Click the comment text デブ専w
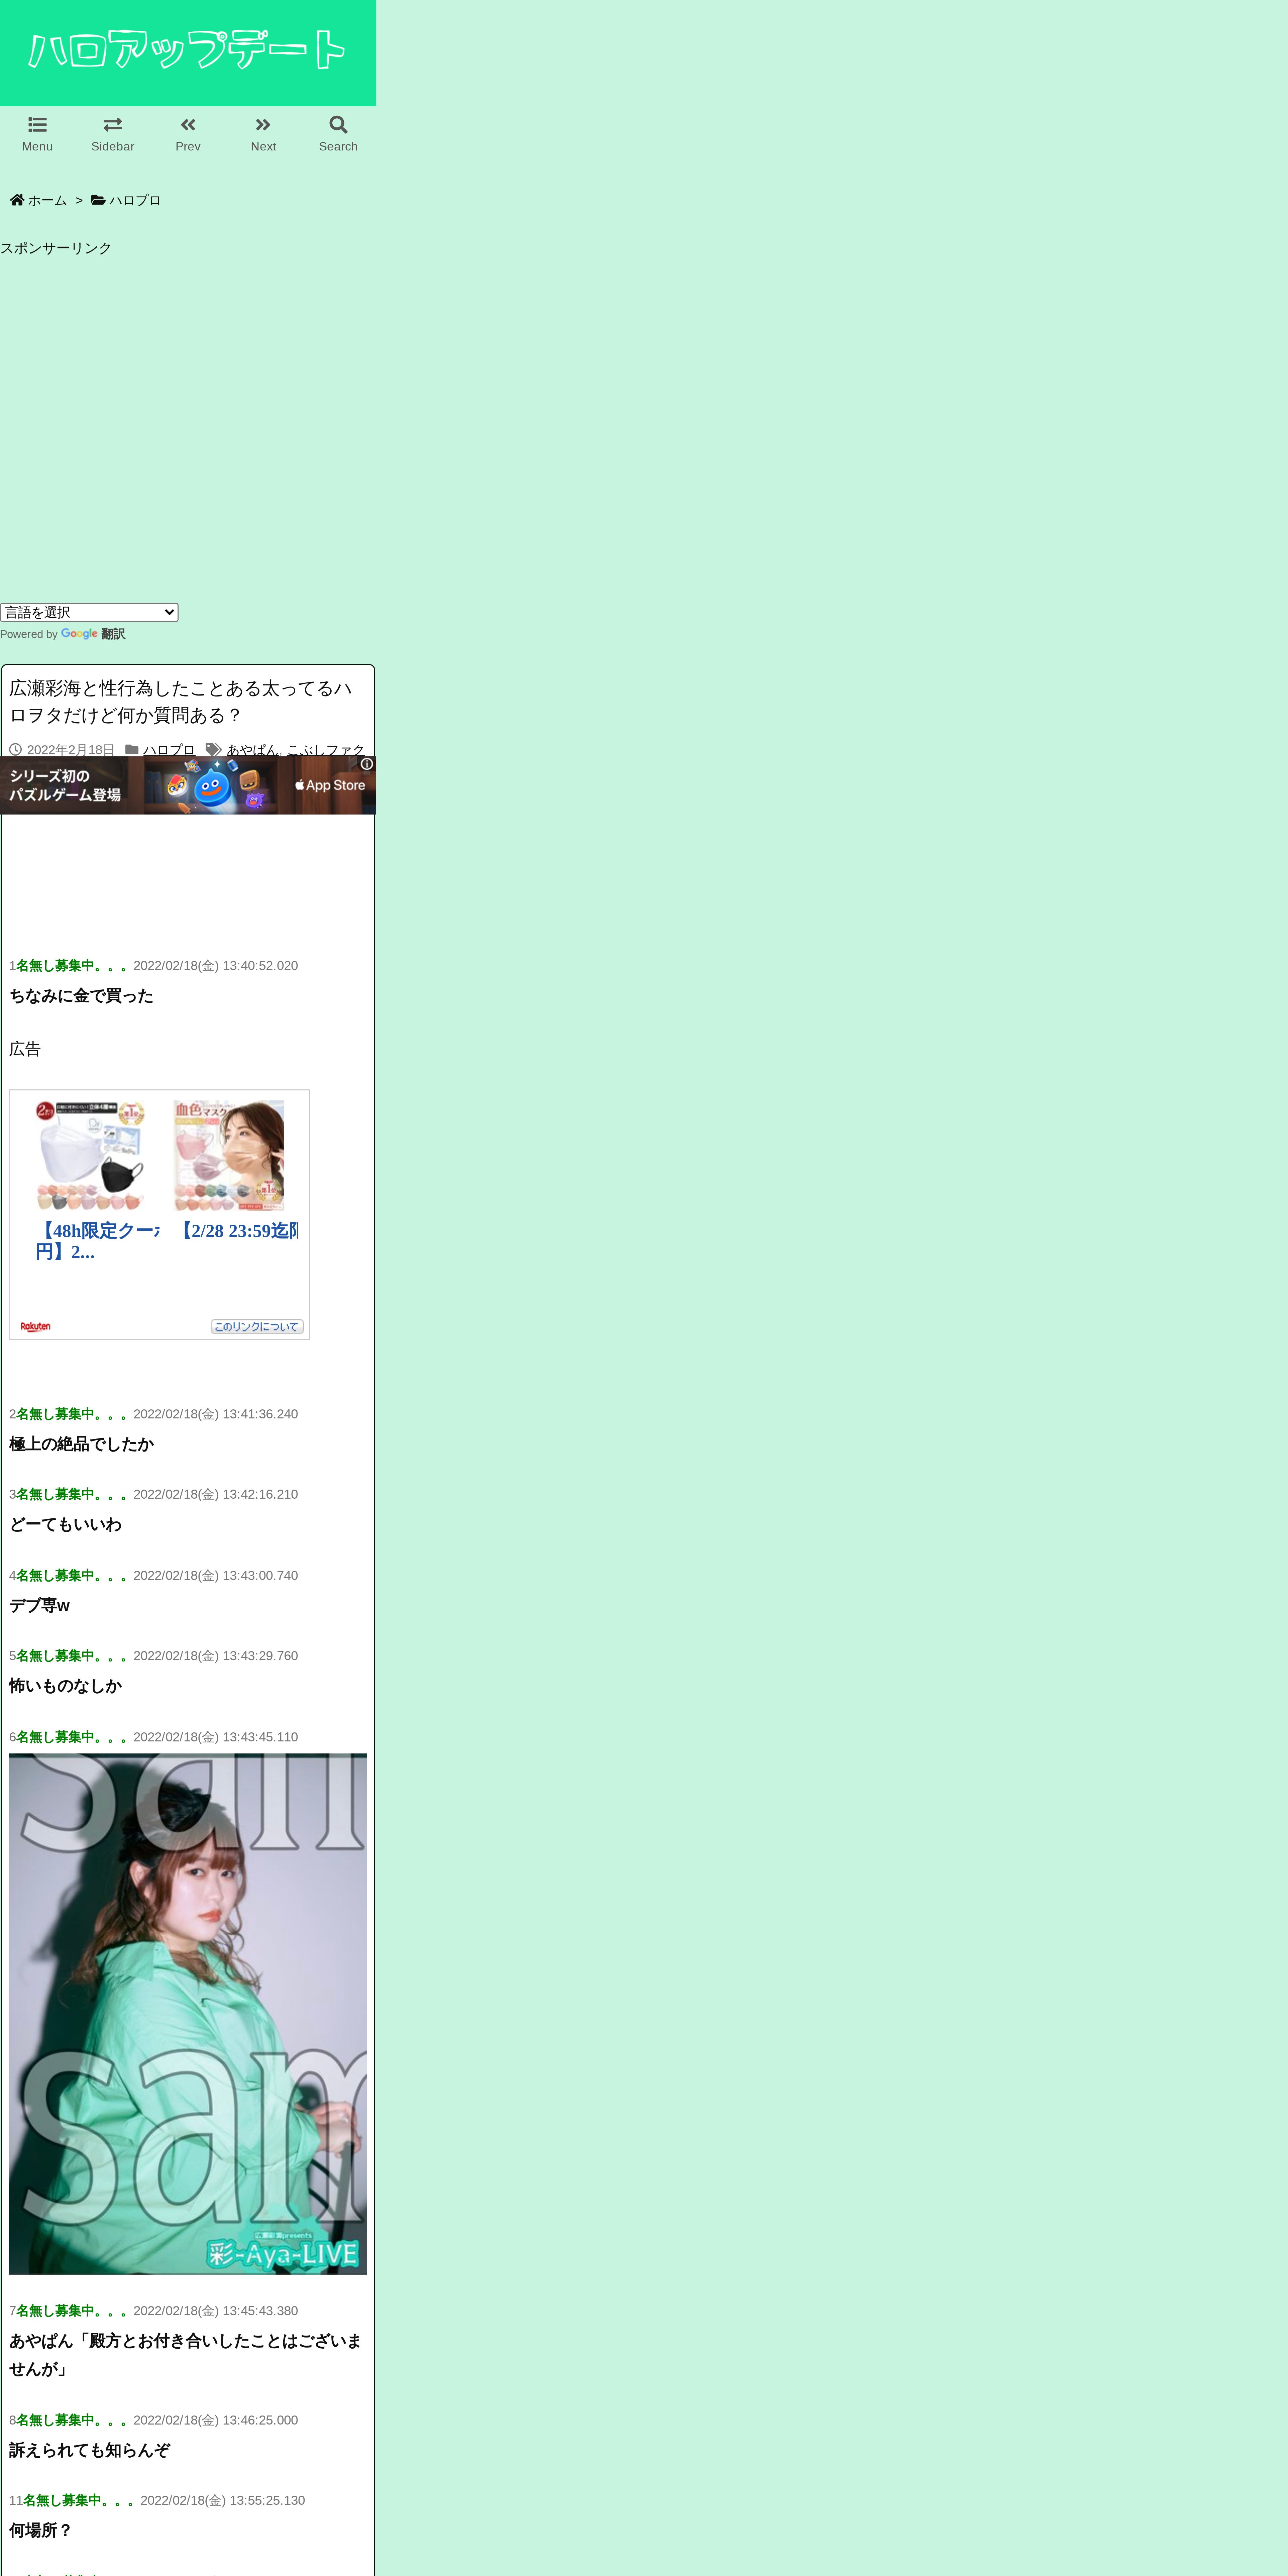The height and width of the screenshot is (2576, 1288). coord(39,1605)
